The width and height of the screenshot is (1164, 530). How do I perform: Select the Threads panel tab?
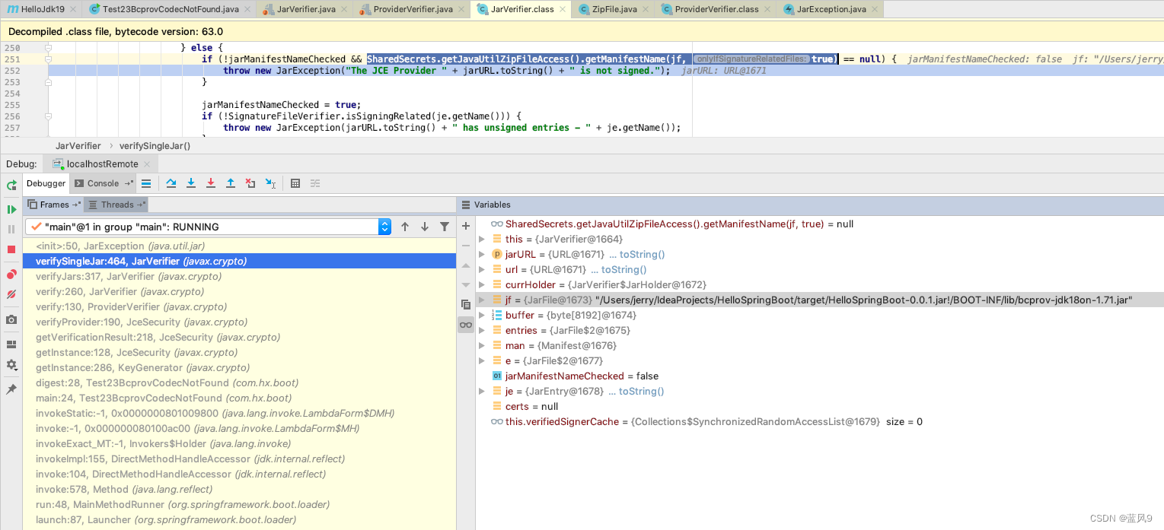[116, 205]
